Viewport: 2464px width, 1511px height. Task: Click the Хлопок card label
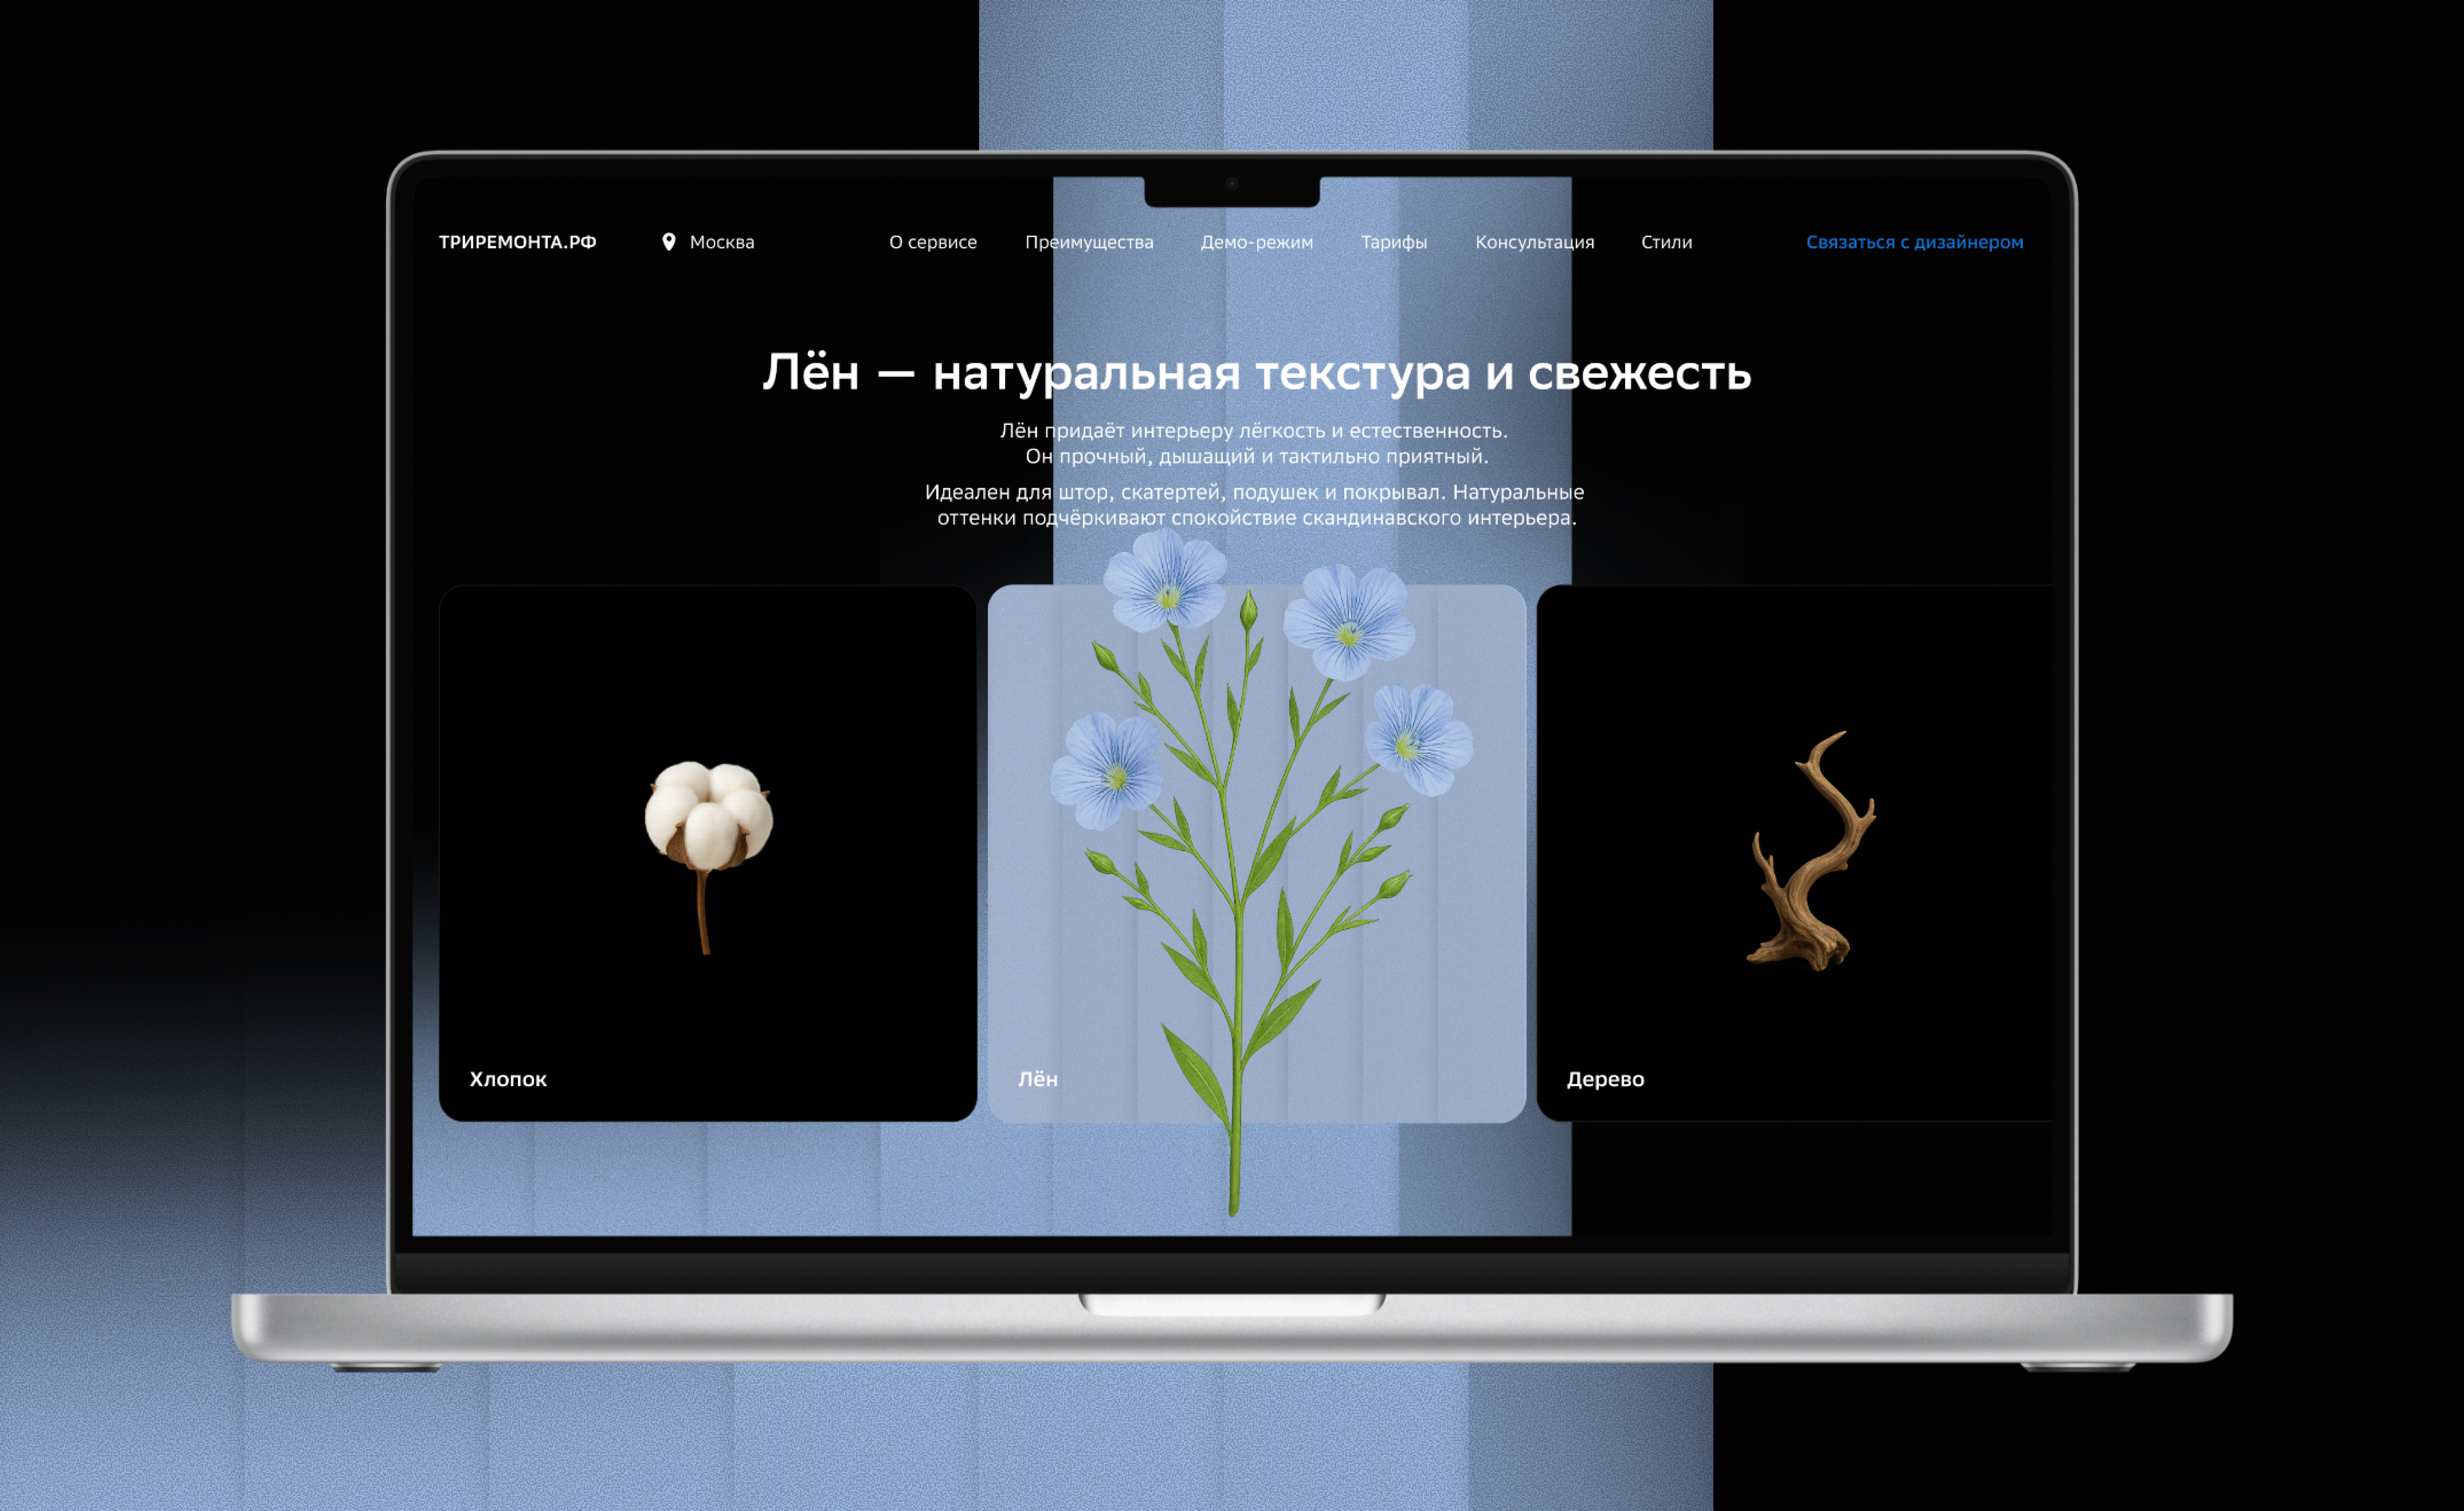(508, 1079)
